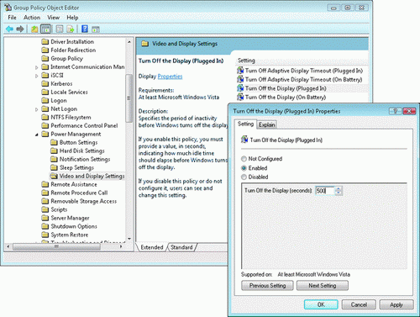Click Cancel in Properties dialog
Viewport: 420px width, 317px height.
[x=359, y=304]
